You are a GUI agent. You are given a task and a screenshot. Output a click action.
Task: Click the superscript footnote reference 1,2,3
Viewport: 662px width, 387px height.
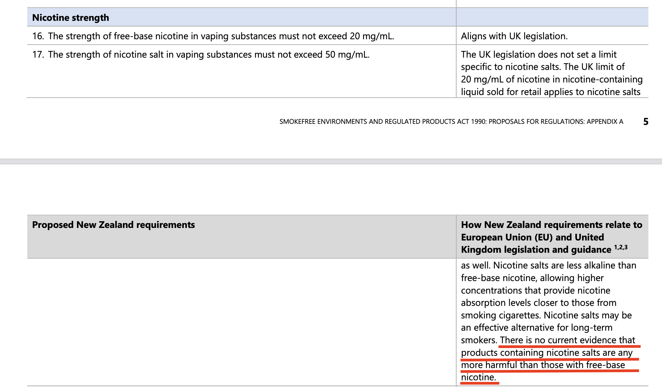click(621, 247)
